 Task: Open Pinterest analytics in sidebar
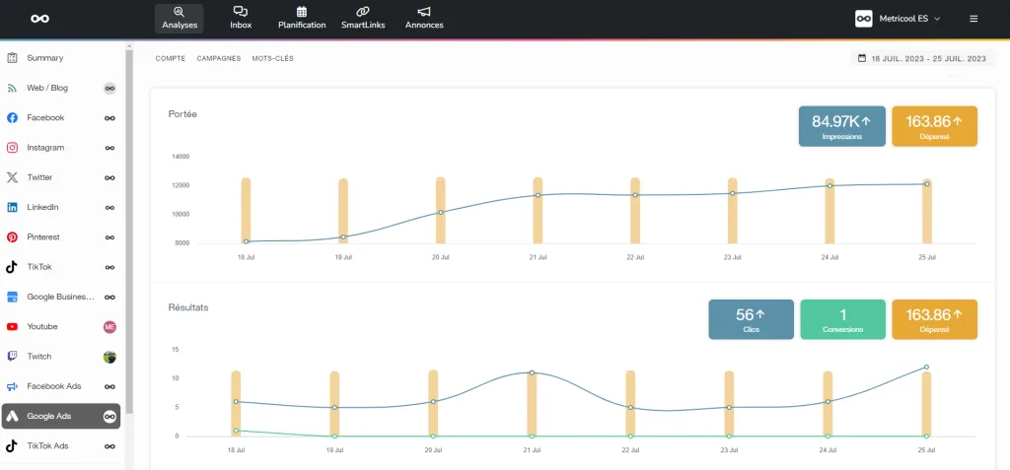pyautogui.click(x=45, y=237)
